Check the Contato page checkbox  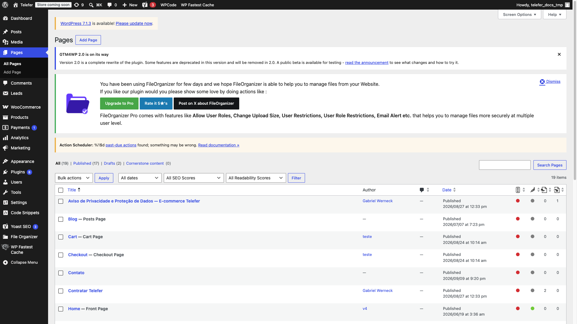(x=61, y=273)
